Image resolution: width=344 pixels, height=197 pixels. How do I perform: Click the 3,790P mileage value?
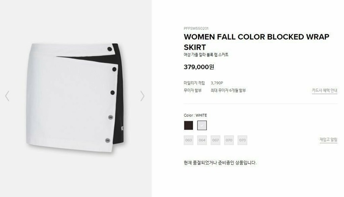pos(217,83)
